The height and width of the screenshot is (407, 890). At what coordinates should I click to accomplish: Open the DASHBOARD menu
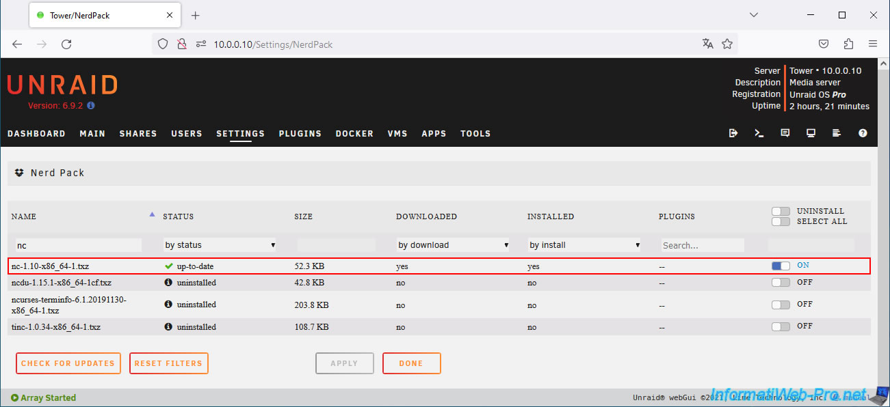coord(36,134)
